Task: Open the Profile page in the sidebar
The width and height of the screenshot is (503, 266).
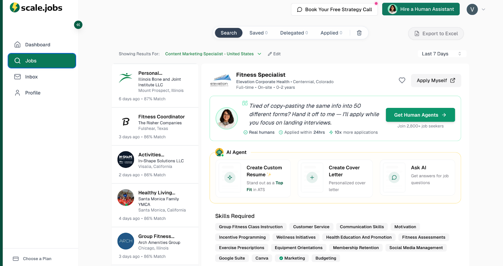Action: 33,93
